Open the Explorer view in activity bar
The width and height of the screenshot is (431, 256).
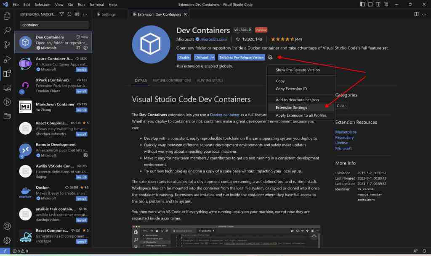coord(7,16)
